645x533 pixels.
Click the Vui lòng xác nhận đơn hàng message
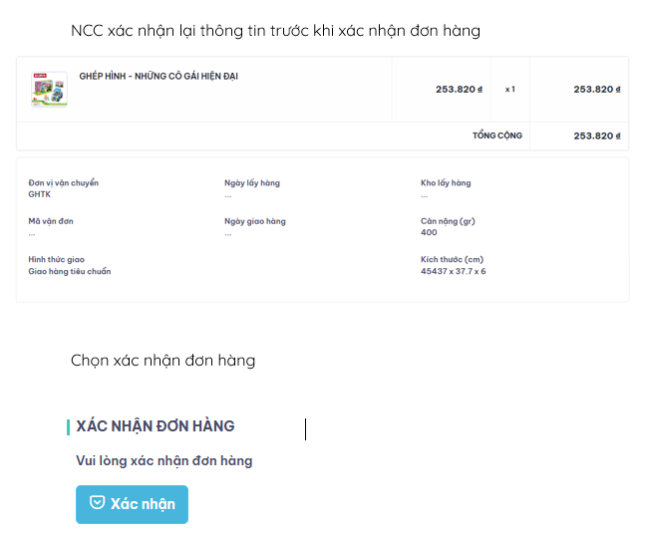pos(164,460)
